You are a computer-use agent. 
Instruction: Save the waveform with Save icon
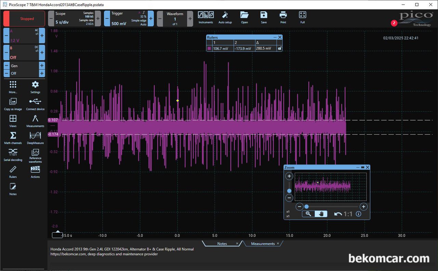tap(263, 17)
